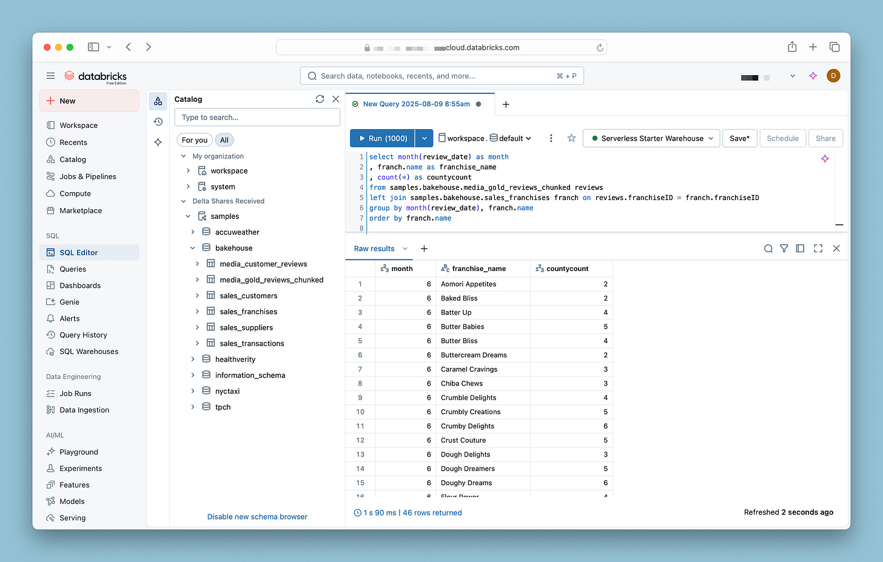The height and width of the screenshot is (562, 883).
Task: Select the Raw results tab
Action: 374,249
